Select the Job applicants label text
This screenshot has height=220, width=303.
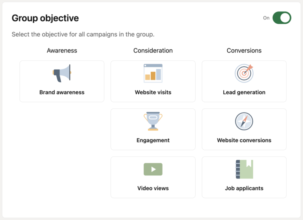(x=244, y=188)
